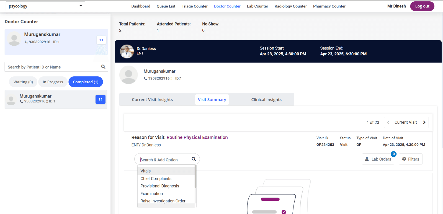Click the Current Visit button
443x214 pixels.
pyautogui.click(x=405, y=122)
